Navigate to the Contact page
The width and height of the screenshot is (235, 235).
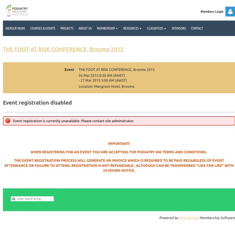(x=197, y=29)
